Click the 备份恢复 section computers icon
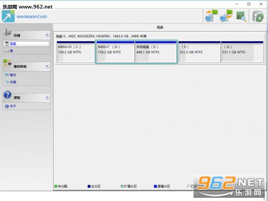Viewport: 268px width, 201px height. click(8, 63)
